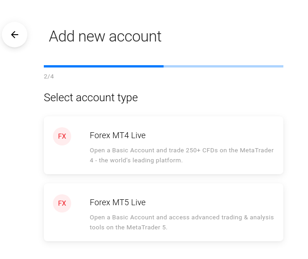Select the Forex MT5 Live title
This screenshot has width=308, height=259.
coord(118,202)
